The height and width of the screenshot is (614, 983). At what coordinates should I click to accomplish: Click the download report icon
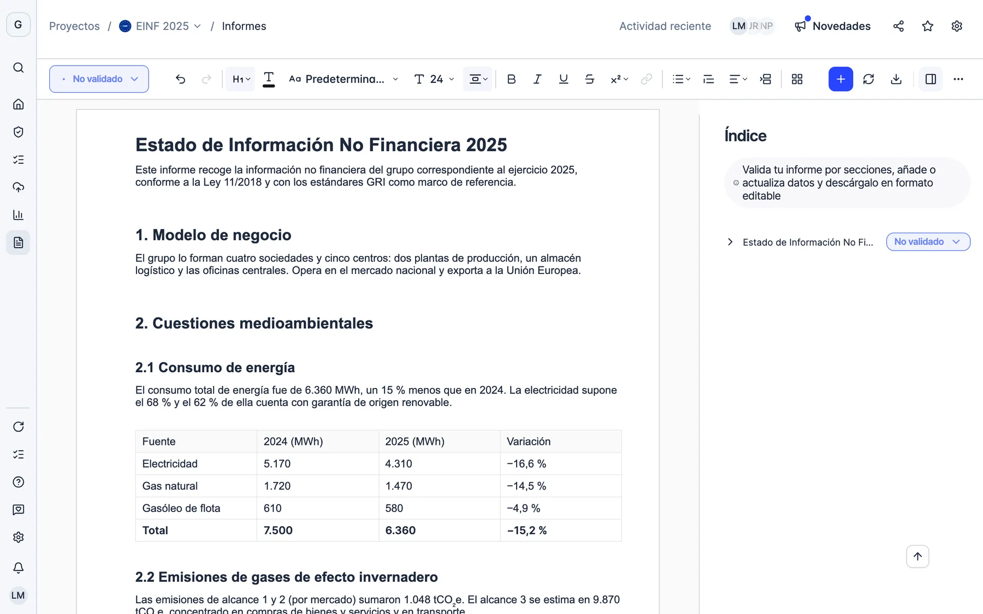tap(896, 79)
